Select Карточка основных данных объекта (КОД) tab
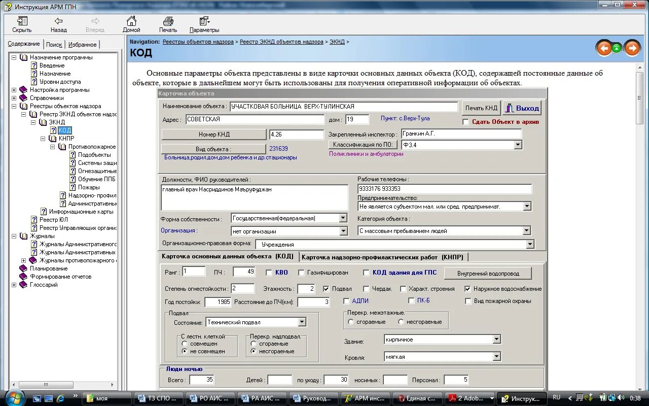The width and height of the screenshot is (649, 406). click(227, 256)
